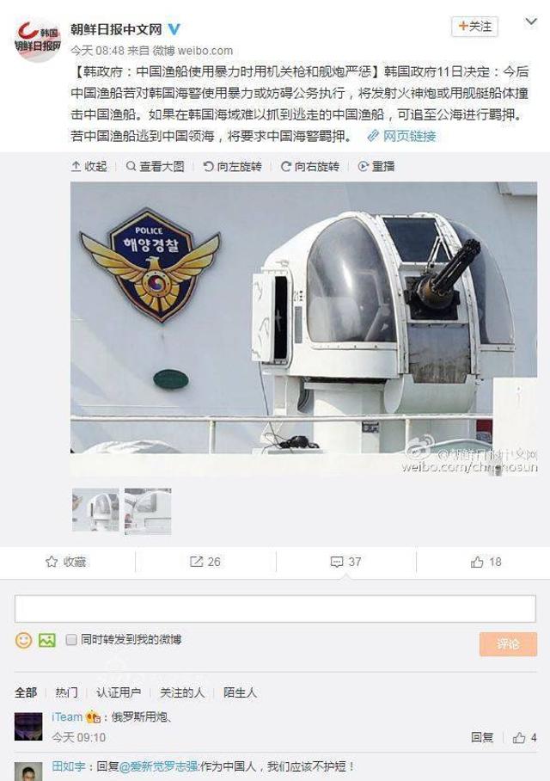Collapse the image using 收起

pos(89,166)
